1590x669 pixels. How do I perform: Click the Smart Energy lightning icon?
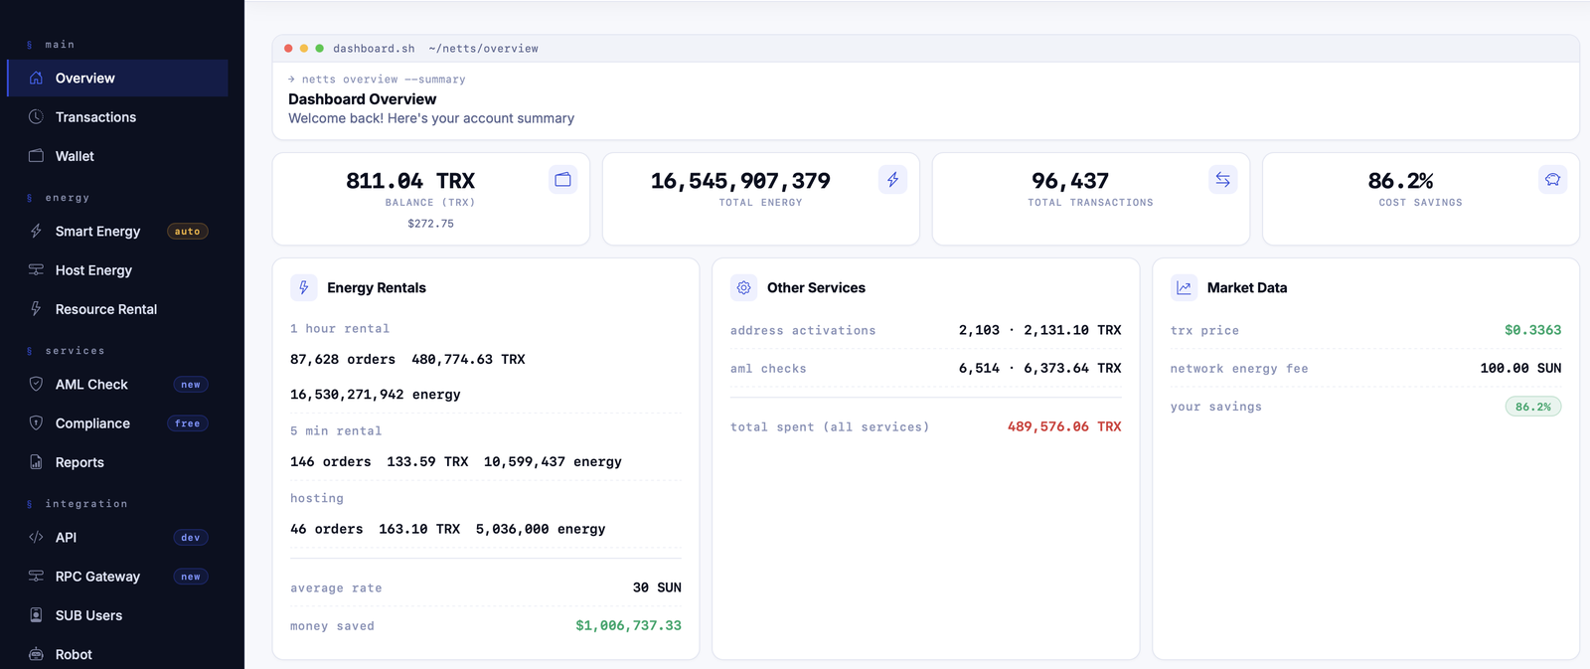[36, 231]
